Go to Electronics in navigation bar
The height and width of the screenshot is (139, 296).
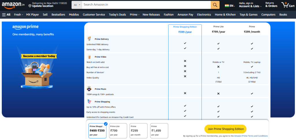tap(204, 14)
